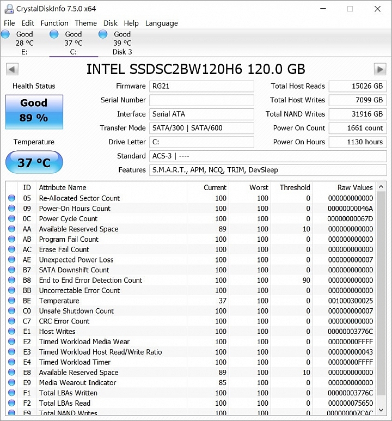Click status dot for Timed Workload Timer
392x421 pixels.
pos(11,362)
